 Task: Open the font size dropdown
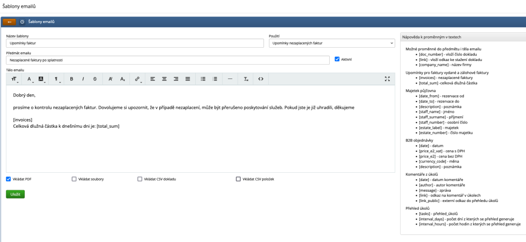point(14,79)
